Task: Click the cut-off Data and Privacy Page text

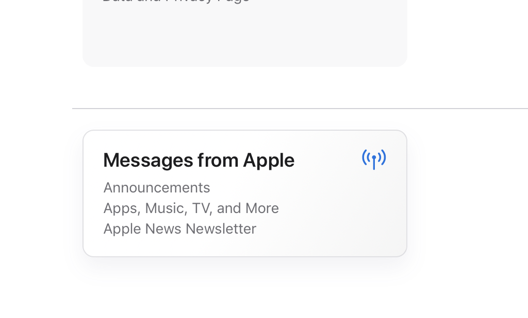Action: click(176, 2)
